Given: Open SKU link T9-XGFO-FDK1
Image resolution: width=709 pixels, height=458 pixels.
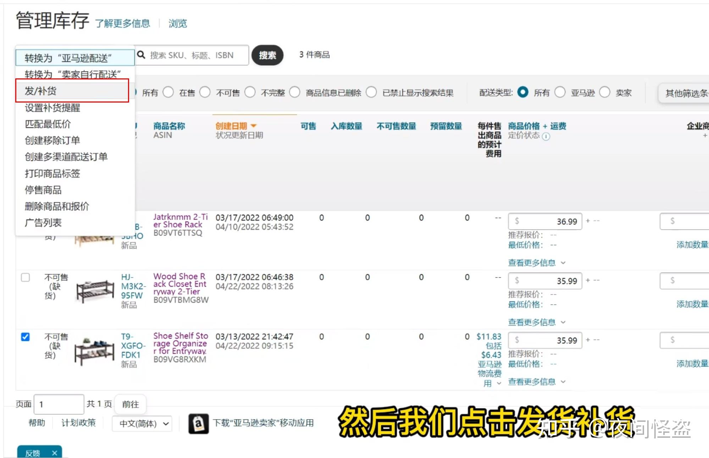Looking at the screenshot, I should coord(133,346).
